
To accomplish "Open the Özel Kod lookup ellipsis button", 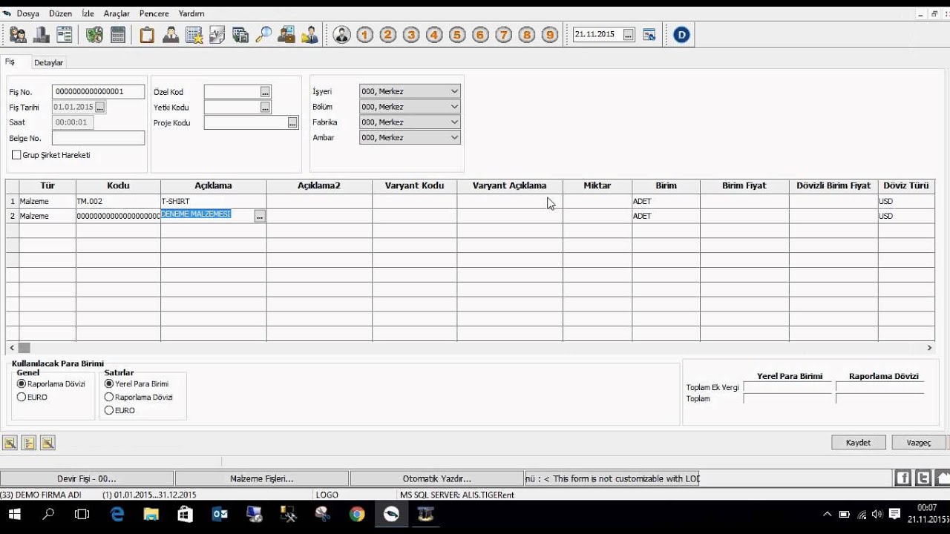I will point(265,92).
